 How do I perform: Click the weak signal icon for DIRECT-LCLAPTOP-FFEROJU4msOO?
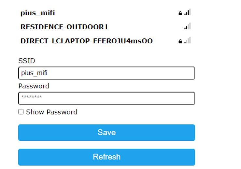point(187,41)
